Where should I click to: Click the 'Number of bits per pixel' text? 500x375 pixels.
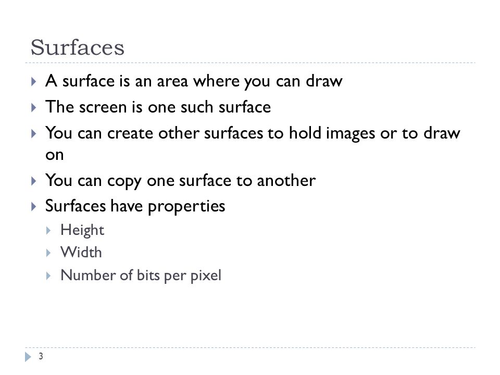(141, 276)
